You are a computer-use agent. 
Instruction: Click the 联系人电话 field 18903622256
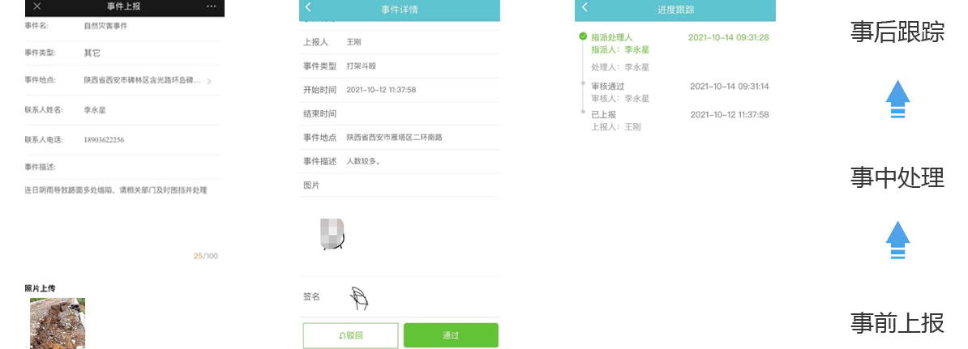click(x=123, y=140)
